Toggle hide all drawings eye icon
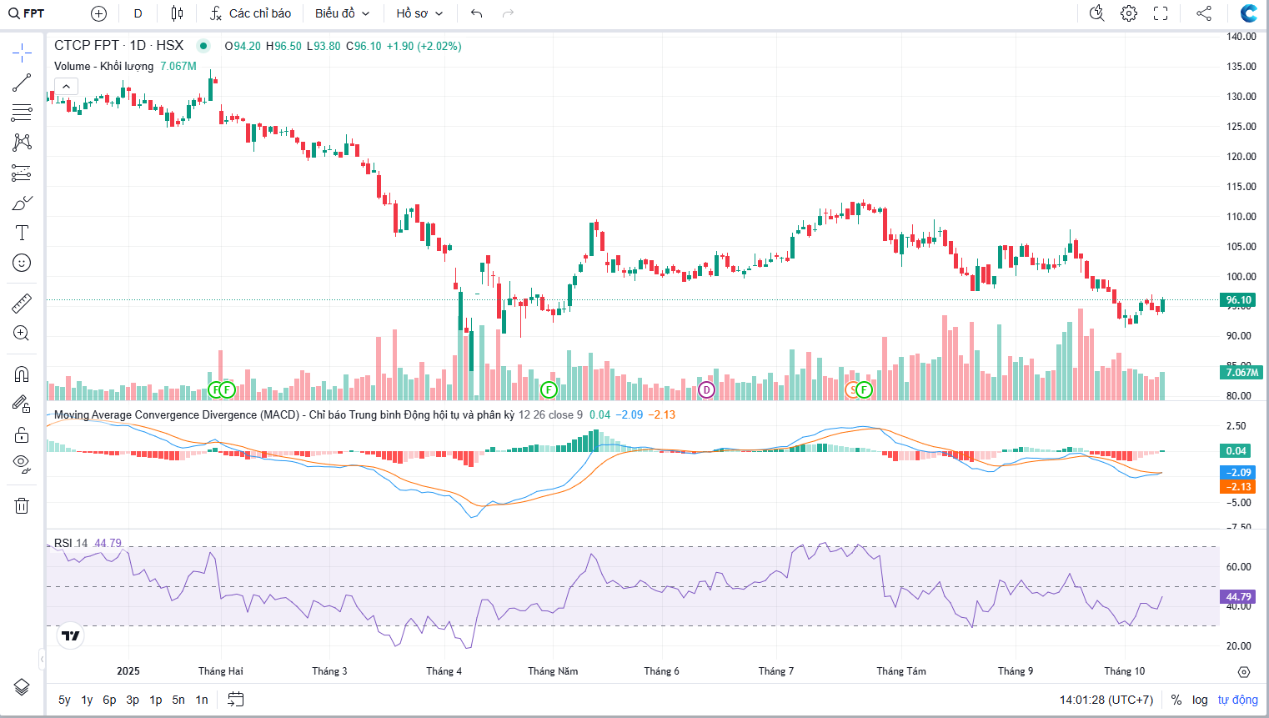This screenshot has height=718, width=1269. pyautogui.click(x=22, y=464)
